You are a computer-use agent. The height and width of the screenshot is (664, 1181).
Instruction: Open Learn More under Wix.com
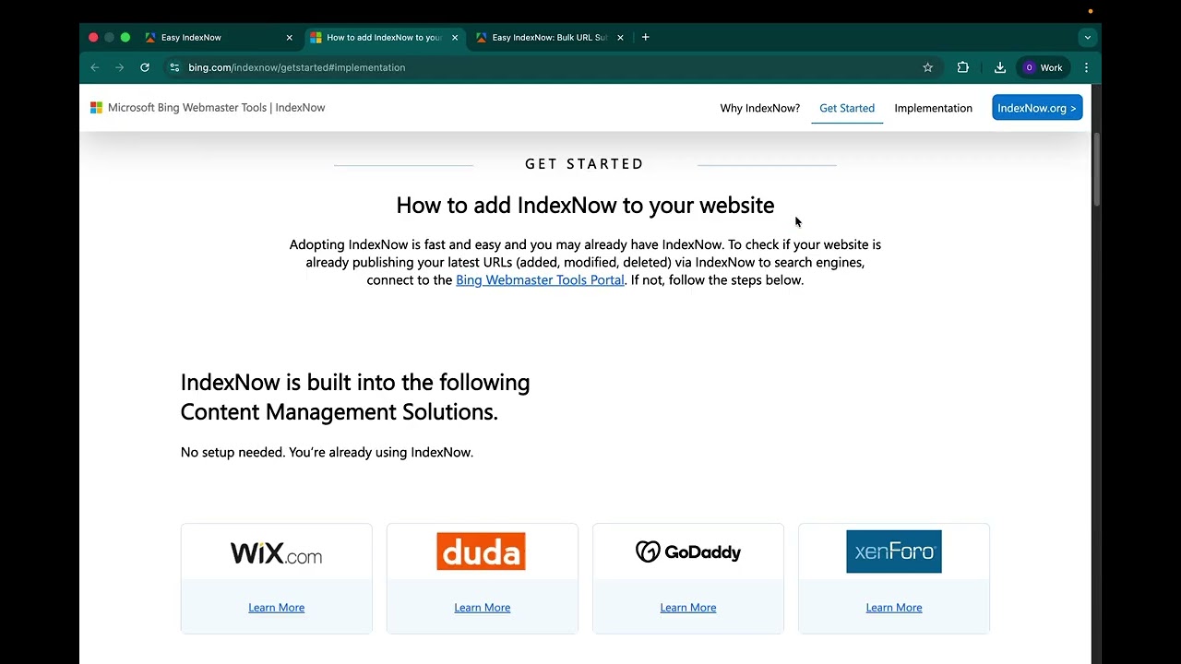pos(276,608)
